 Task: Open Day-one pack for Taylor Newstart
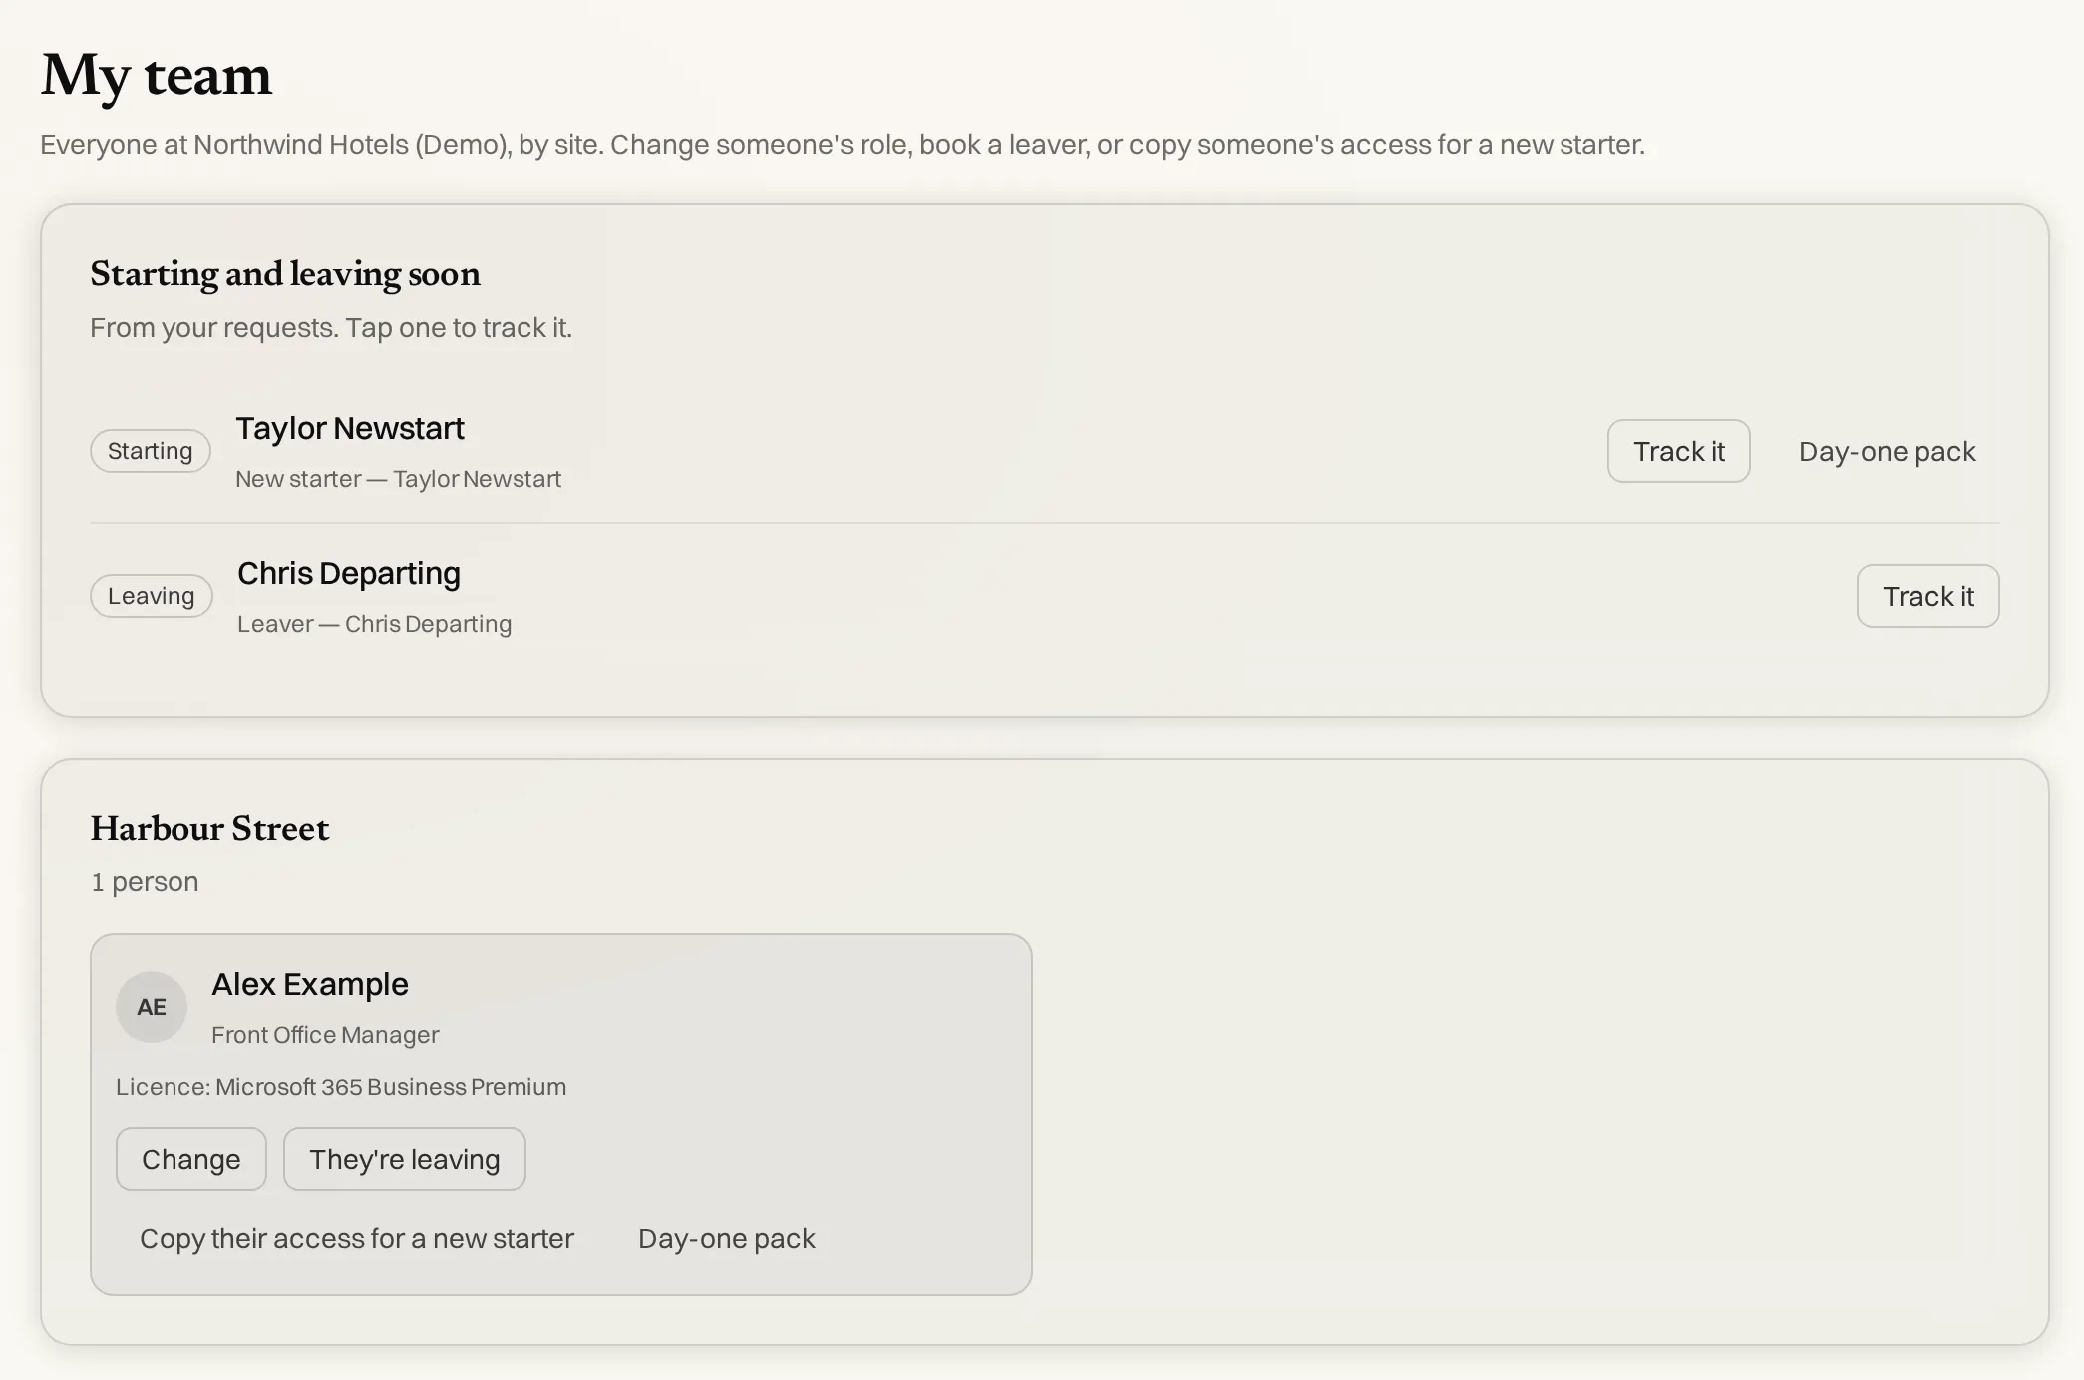point(1887,451)
